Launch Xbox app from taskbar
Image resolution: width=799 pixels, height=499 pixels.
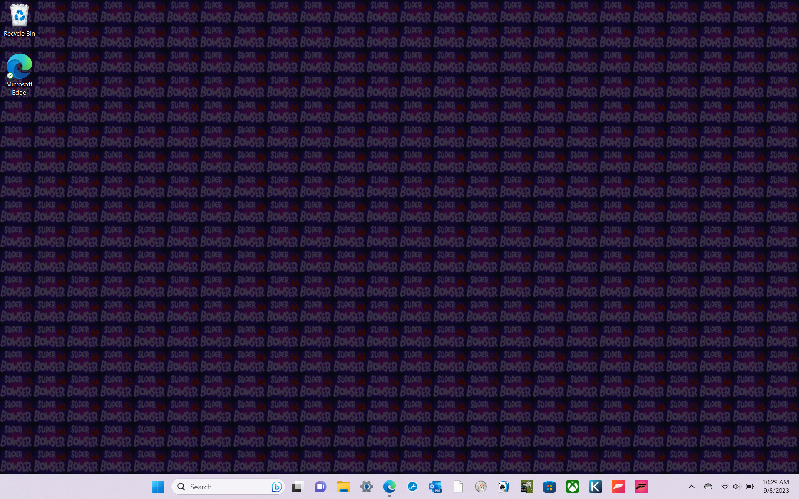(x=573, y=487)
